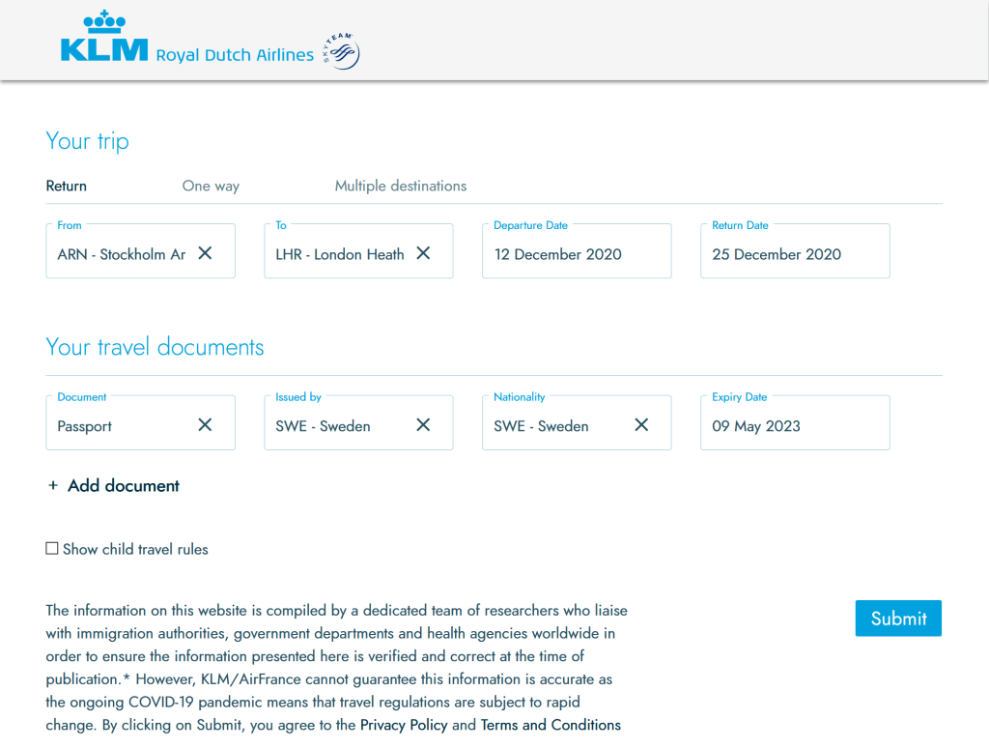Clear the Passport document selection
989x749 pixels.
(205, 425)
